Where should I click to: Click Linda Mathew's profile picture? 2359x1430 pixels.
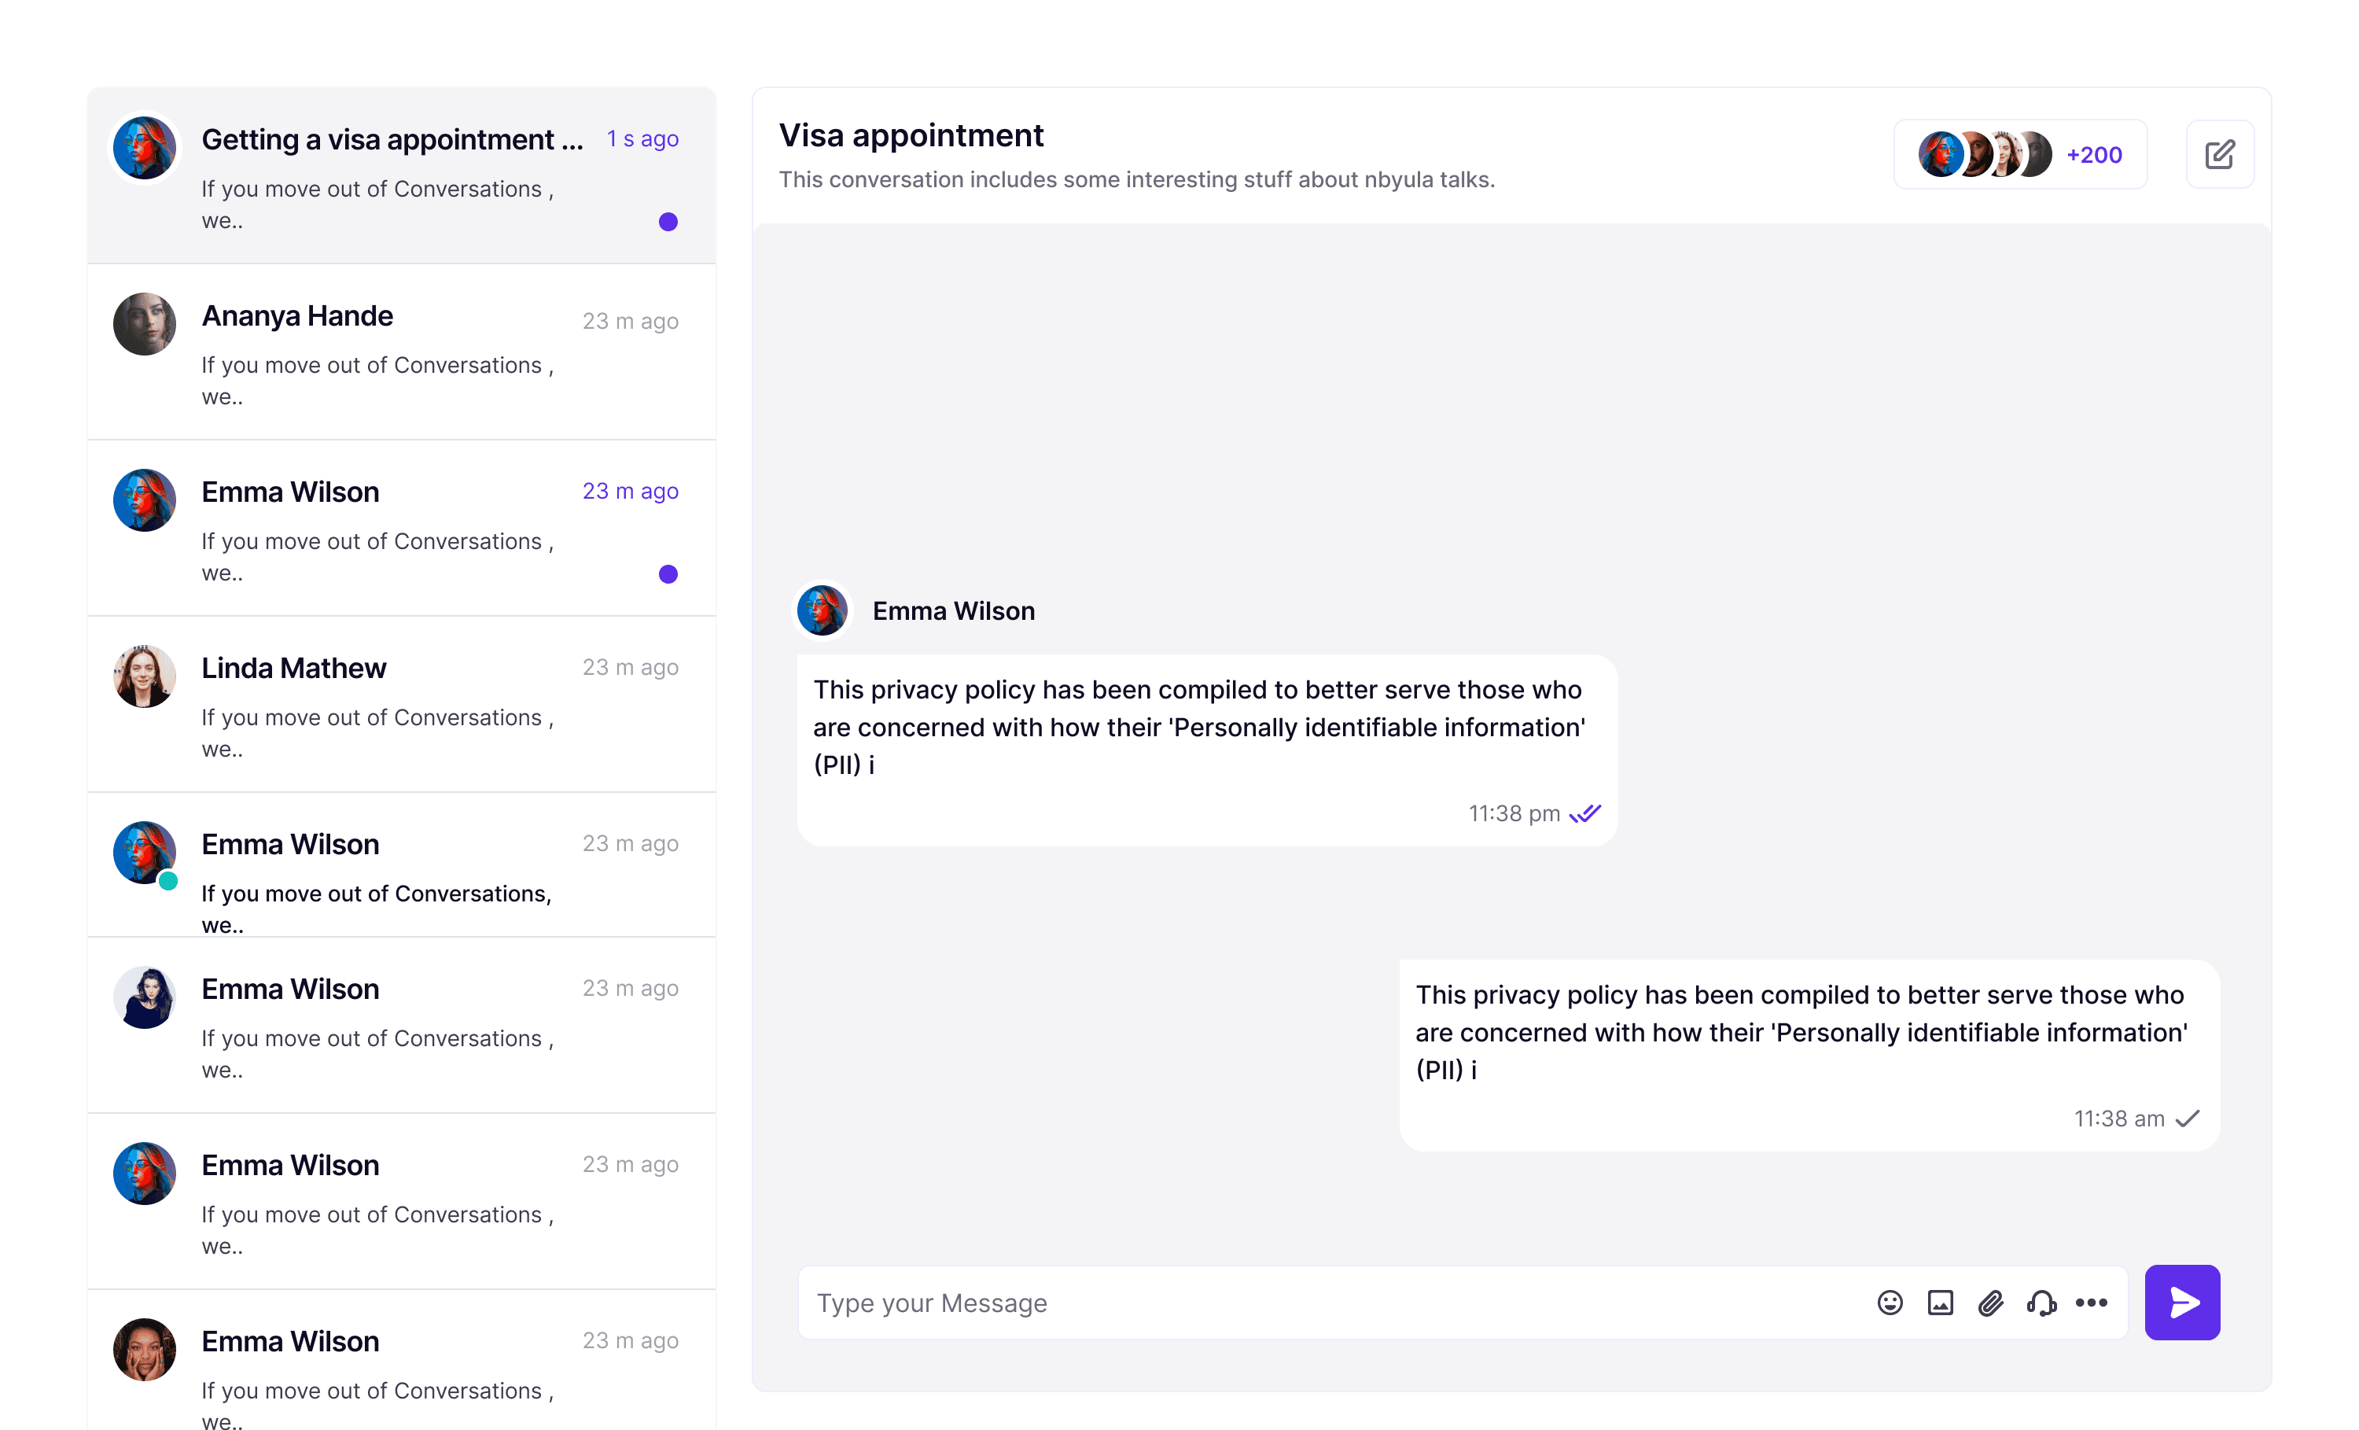tap(145, 676)
